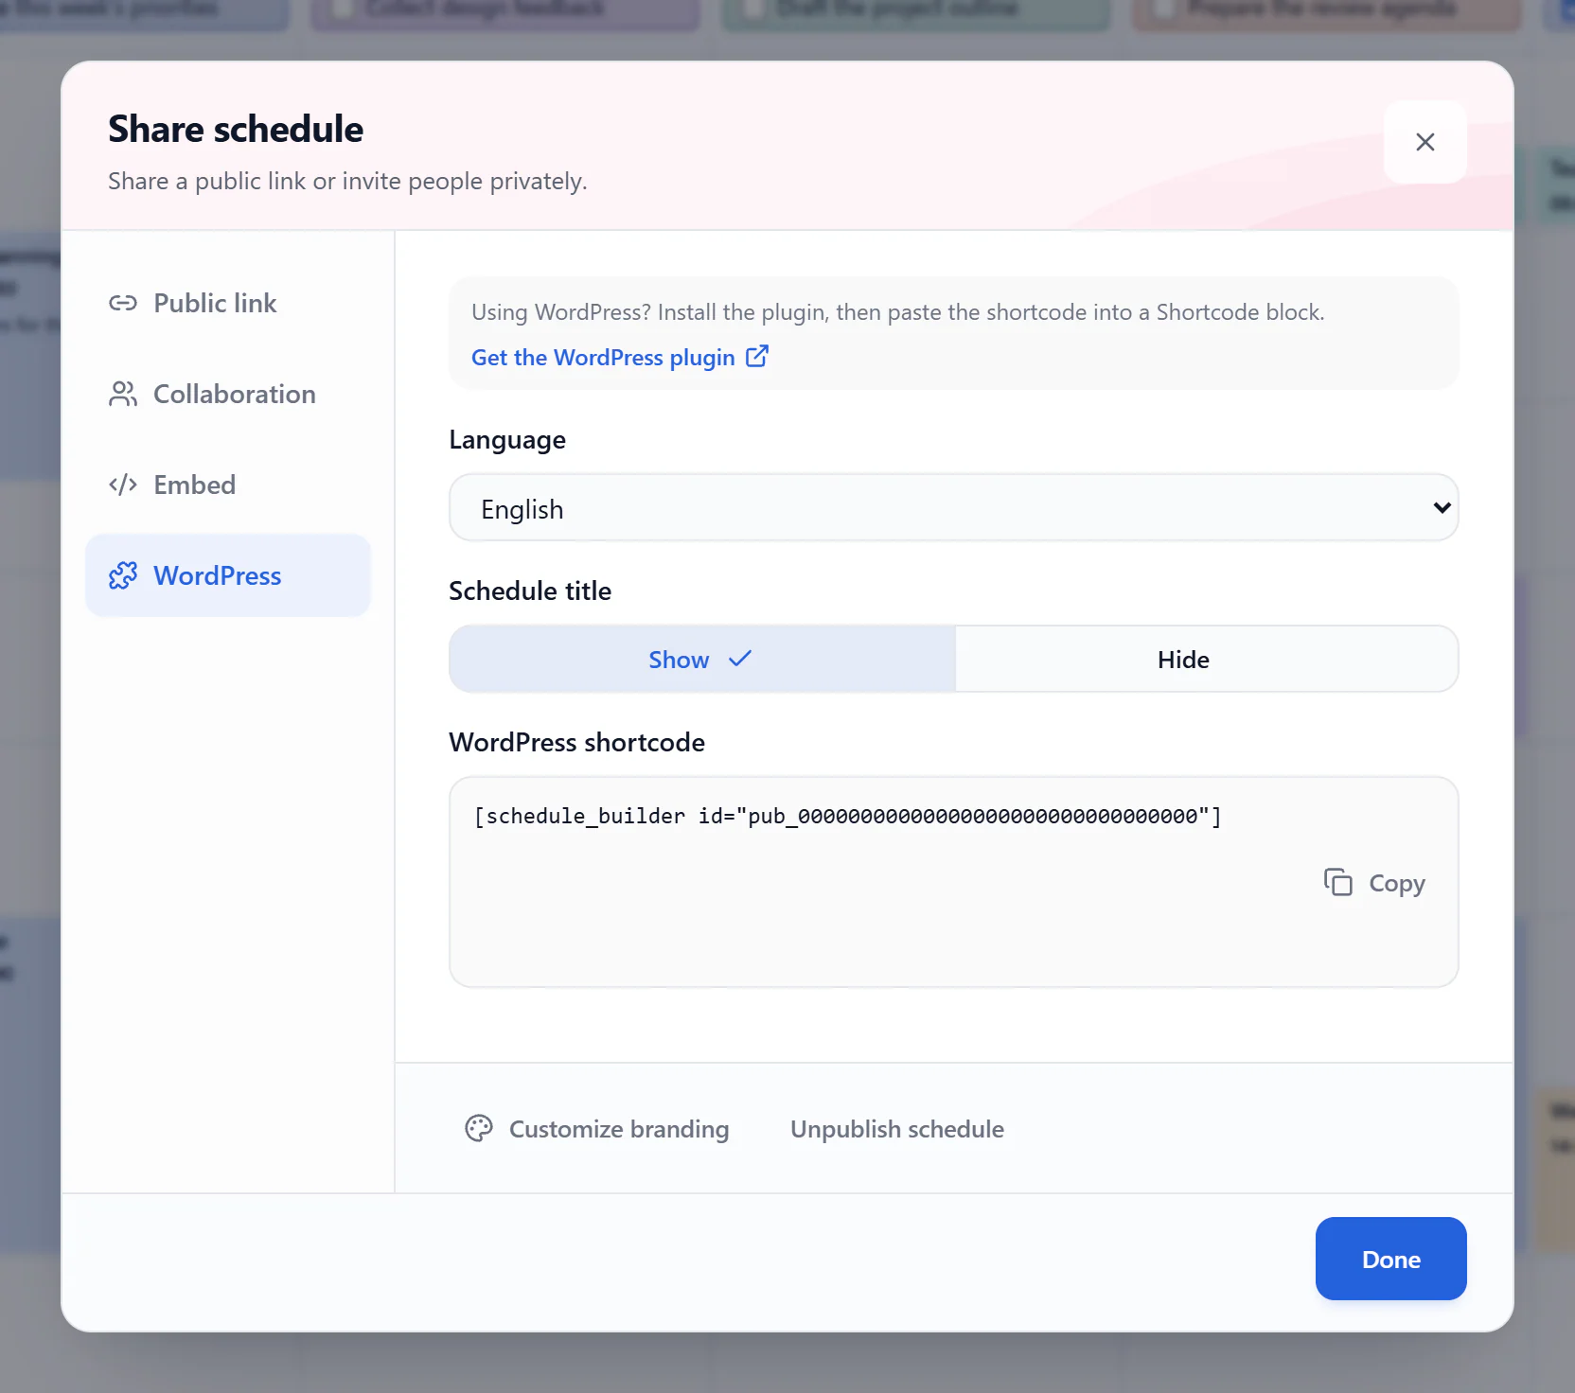Open the Embed tab
1575x1393 pixels.
click(x=228, y=485)
